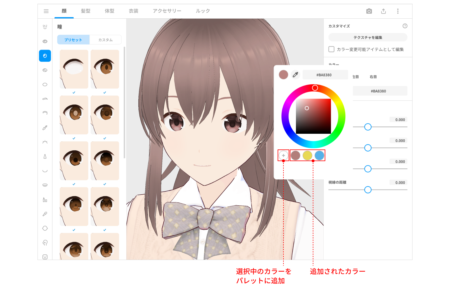The width and height of the screenshot is (450, 294).
Task: Open the アクセサリー tab
Action: pyautogui.click(x=167, y=11)
